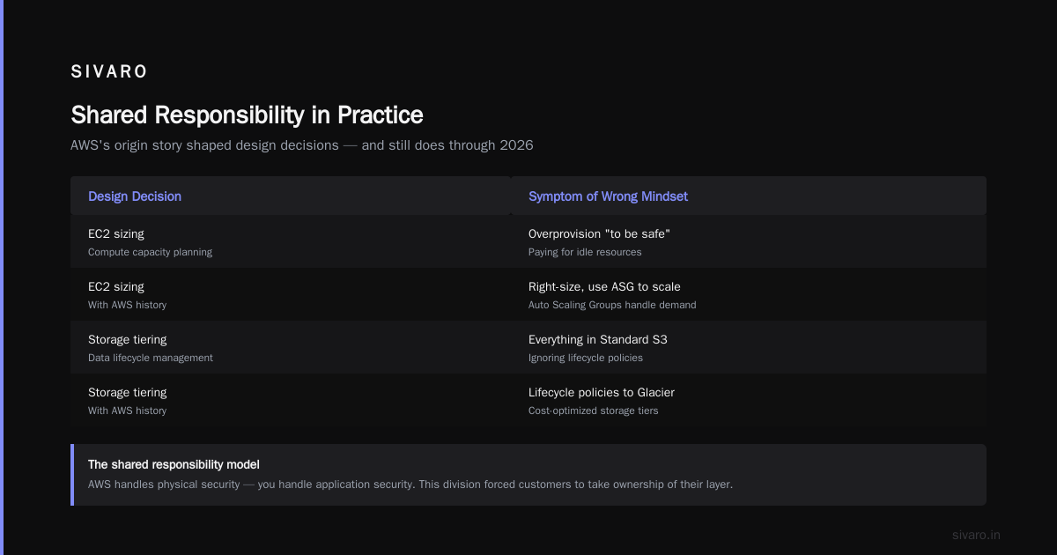Viewport: 1057px width, 555px height.
Task: Select the title "Shared Responsibility in Practice"
Action: click(247, 115)
